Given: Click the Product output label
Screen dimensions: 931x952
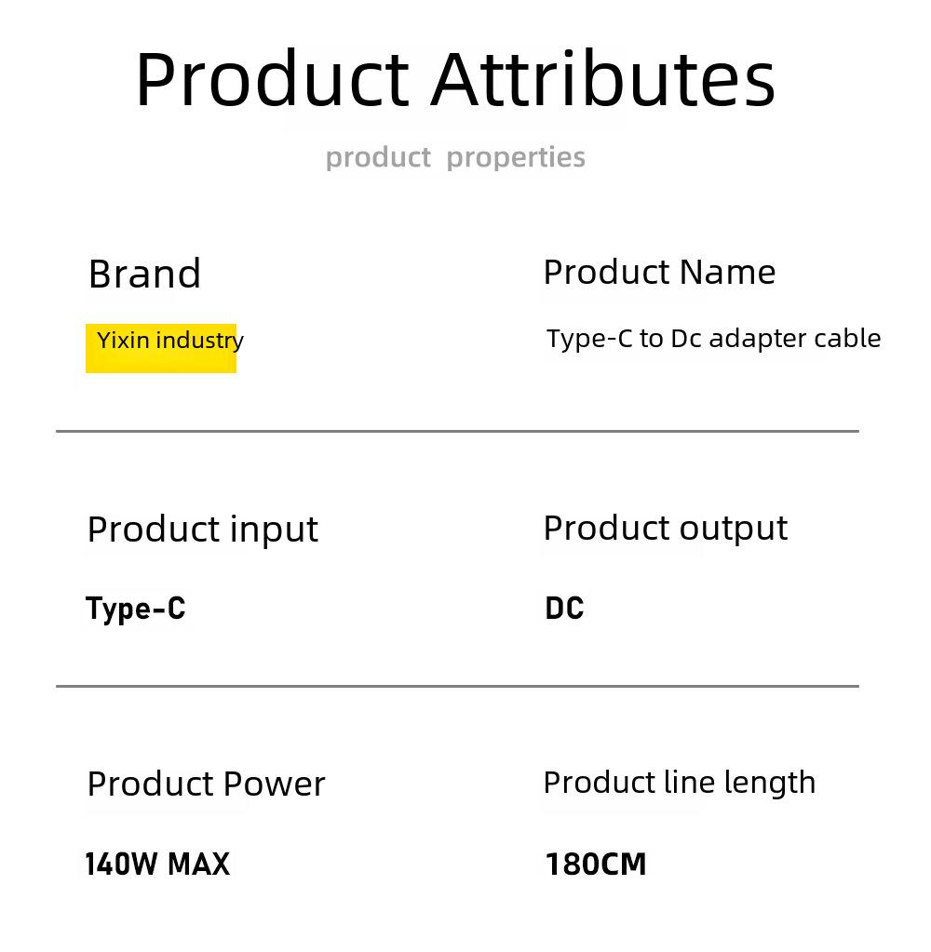Looking at the screenshot, I should [666, 529].
